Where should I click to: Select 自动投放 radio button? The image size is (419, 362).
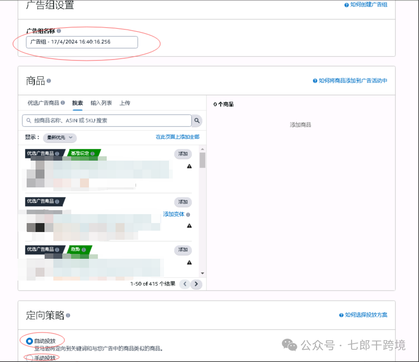tap(29, 341)
